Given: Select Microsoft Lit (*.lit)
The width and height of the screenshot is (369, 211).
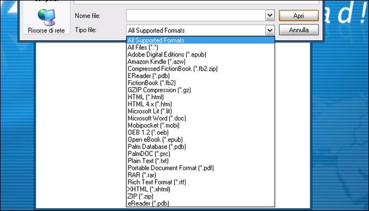Looking at the screenshot, I should (x=200, y=111).
